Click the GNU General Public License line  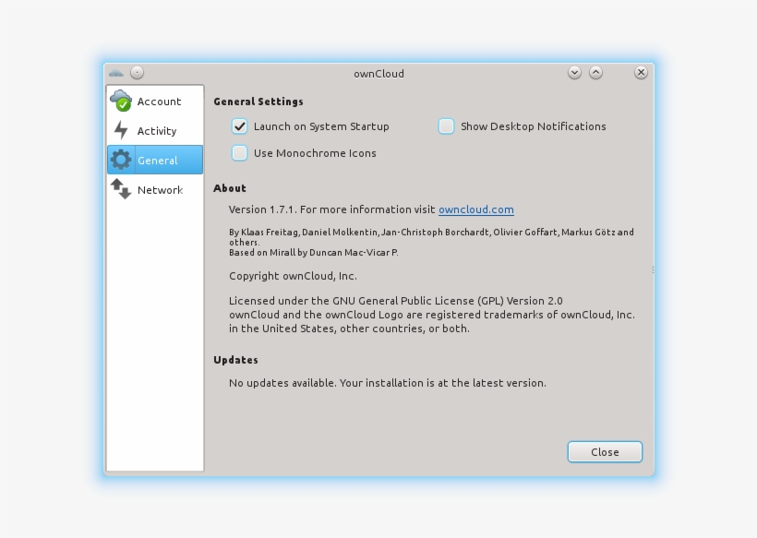pos(396,301)
